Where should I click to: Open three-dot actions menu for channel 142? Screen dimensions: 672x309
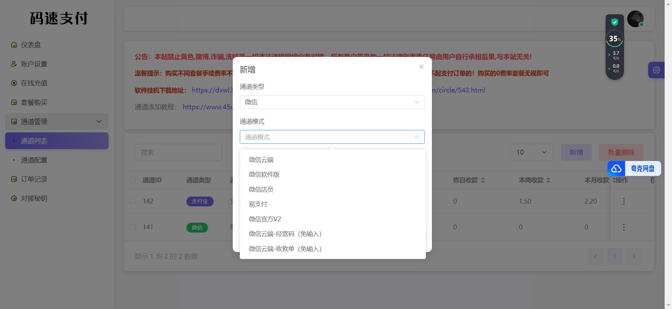pyautogui.click(x=624, y=201)
